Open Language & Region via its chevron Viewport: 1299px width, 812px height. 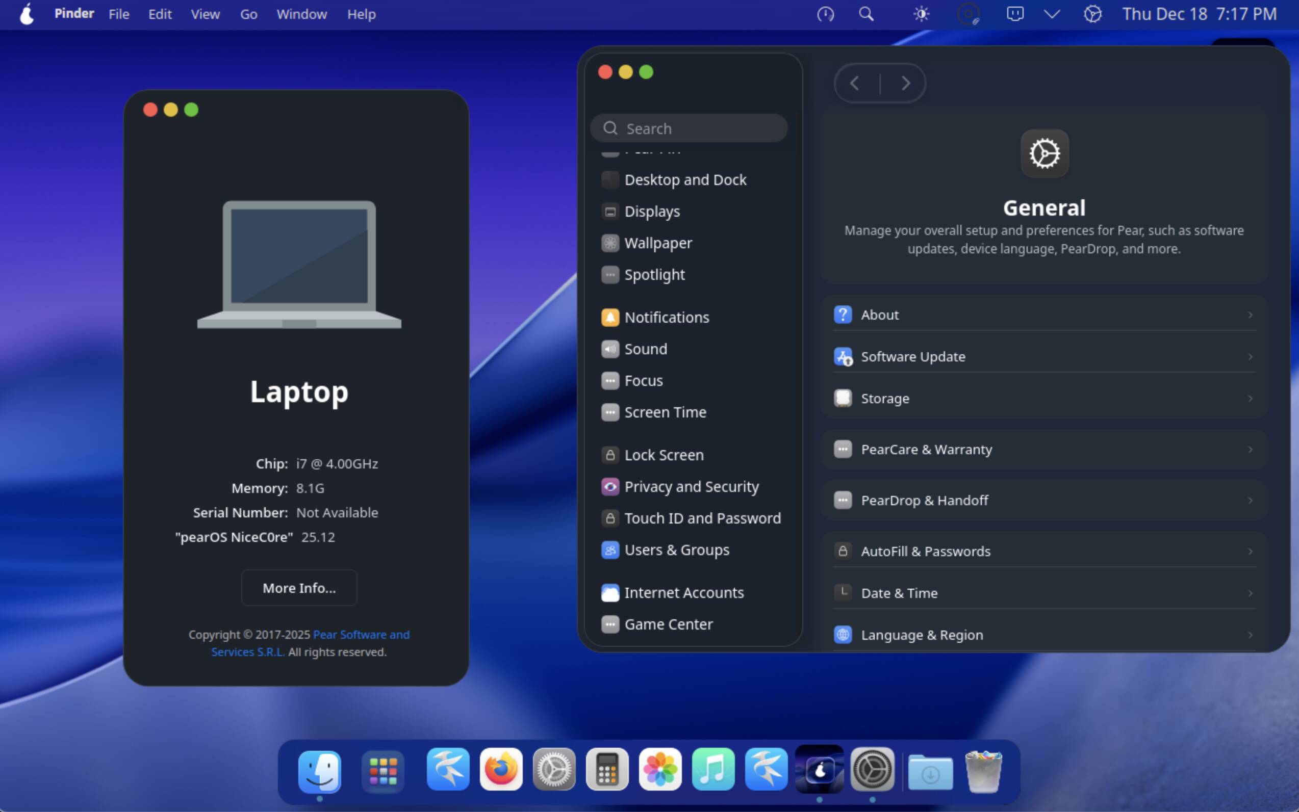1250,635
